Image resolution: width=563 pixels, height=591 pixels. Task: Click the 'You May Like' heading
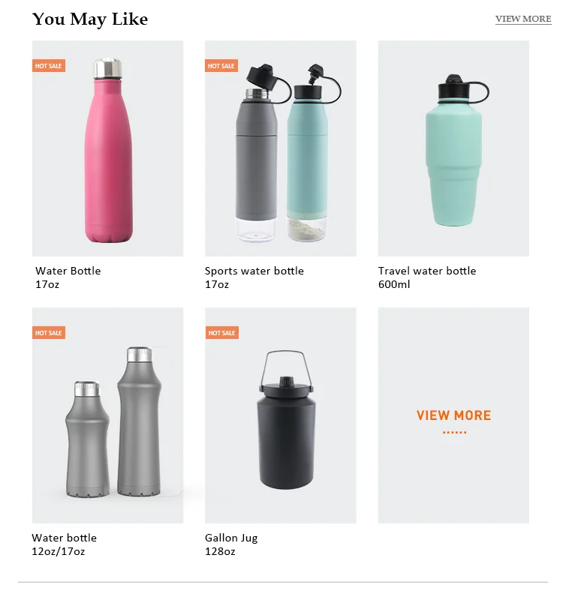click(x=90, y=19)
